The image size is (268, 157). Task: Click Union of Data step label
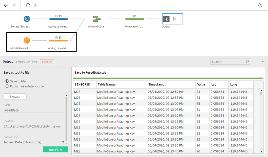96,26
